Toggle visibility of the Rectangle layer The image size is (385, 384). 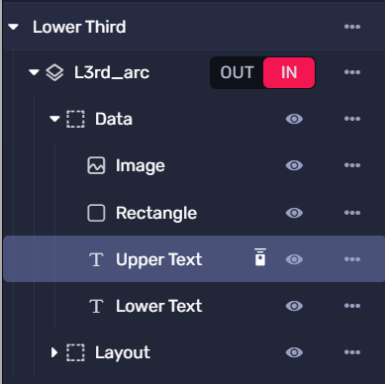[x=294, y=213]
